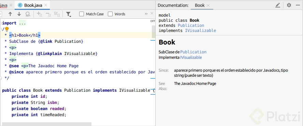Image resolution: width=303 pixels, height=126 pixels.
Task: Open the Publication link after extends
Action: tap(191, 25)
